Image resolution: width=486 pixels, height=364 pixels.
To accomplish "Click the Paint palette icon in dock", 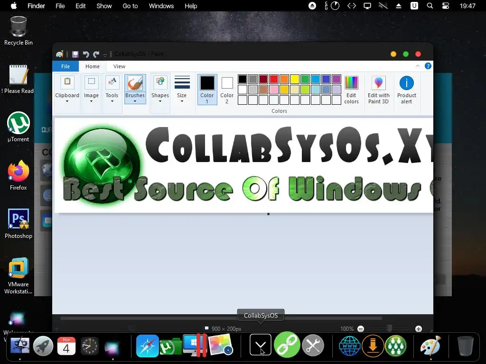I will click(x=430, y=346).
